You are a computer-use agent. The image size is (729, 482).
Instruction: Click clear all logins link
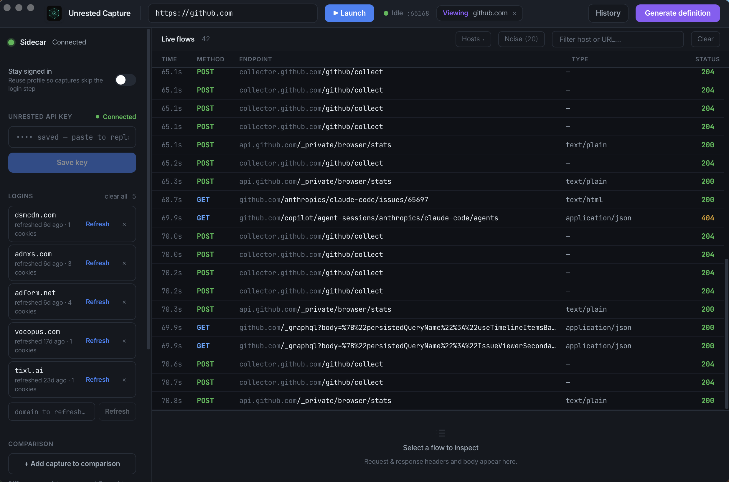tap(116, 196)
